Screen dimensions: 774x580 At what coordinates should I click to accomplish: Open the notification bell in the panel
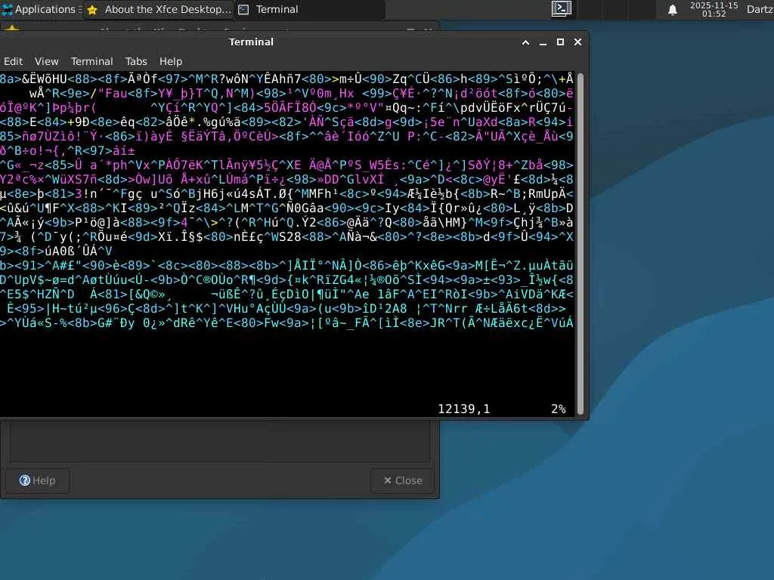pos(672,10)
